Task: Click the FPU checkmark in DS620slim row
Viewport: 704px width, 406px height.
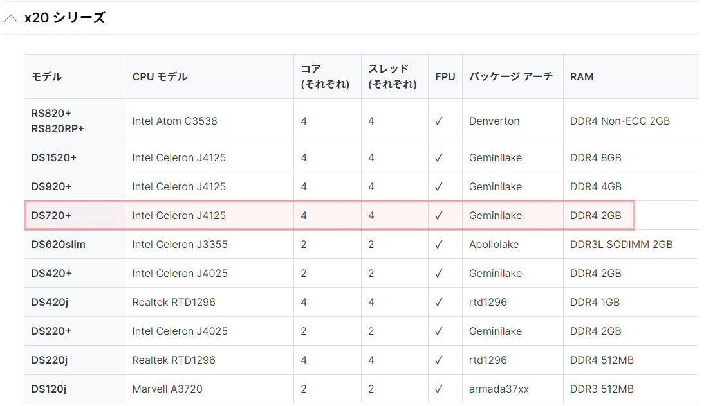Action: pyautogui.click(x=439, y=244)
